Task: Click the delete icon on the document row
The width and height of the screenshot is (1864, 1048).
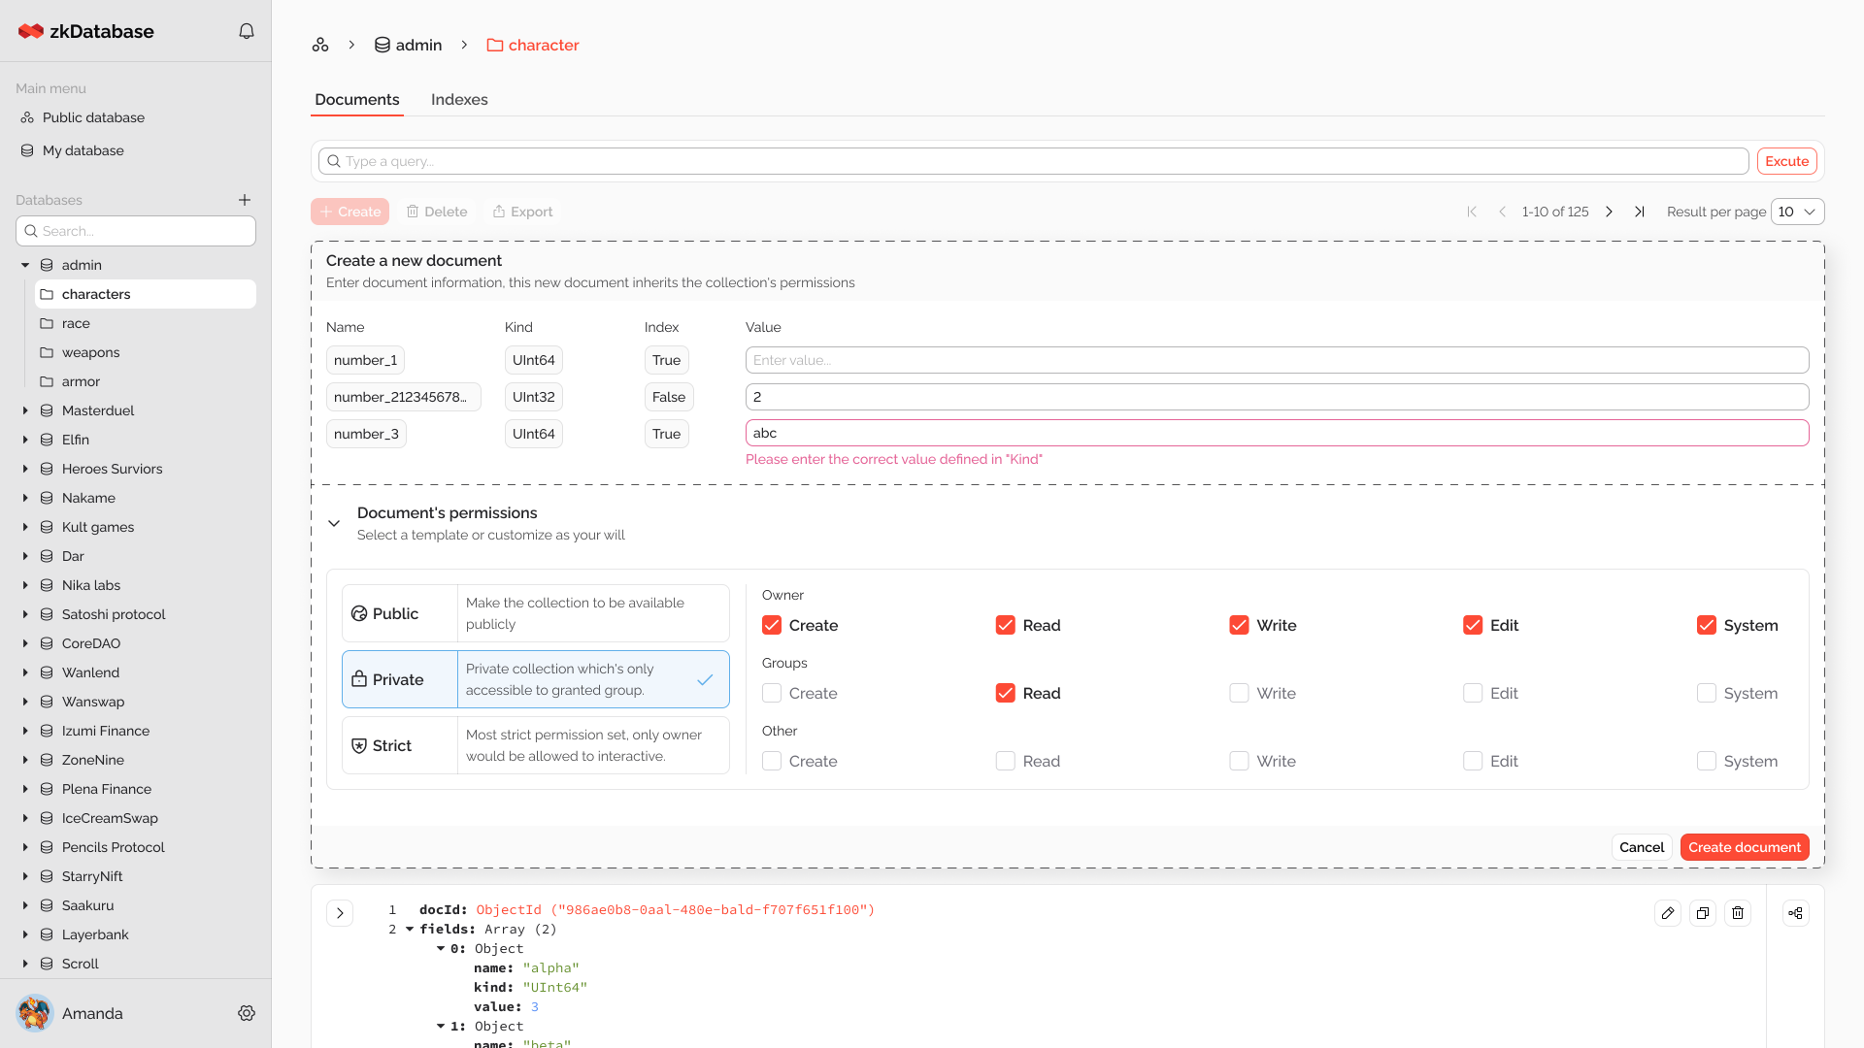Action: coord(1739,912)
